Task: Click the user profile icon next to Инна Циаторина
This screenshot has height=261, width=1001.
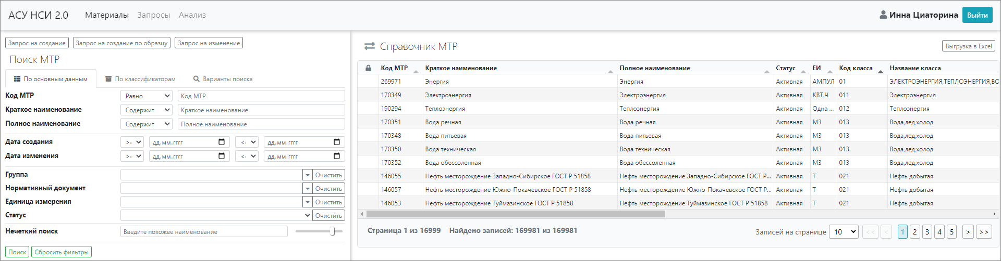Action: coord(883,15)
